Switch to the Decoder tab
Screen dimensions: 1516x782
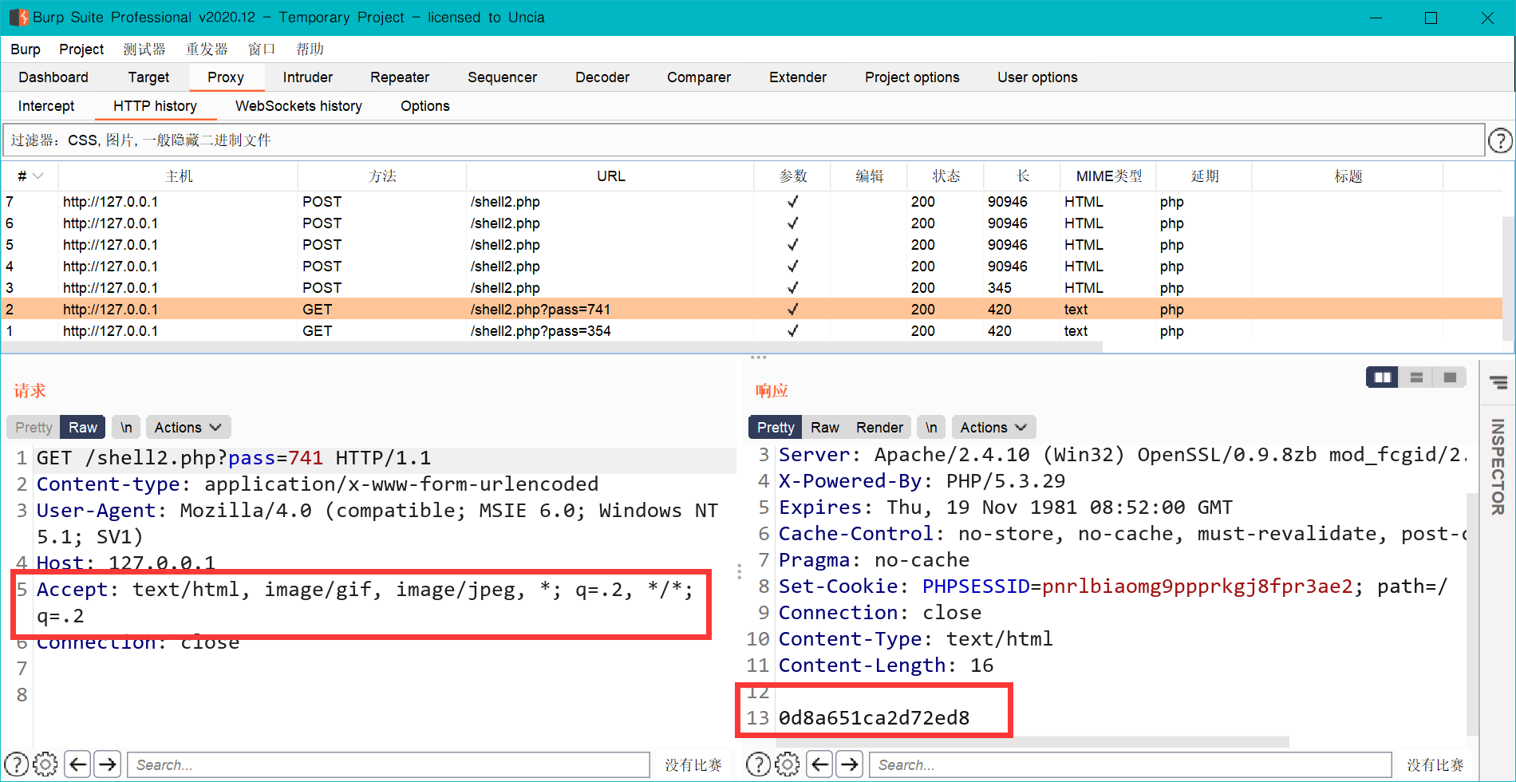tap(602, 77)
